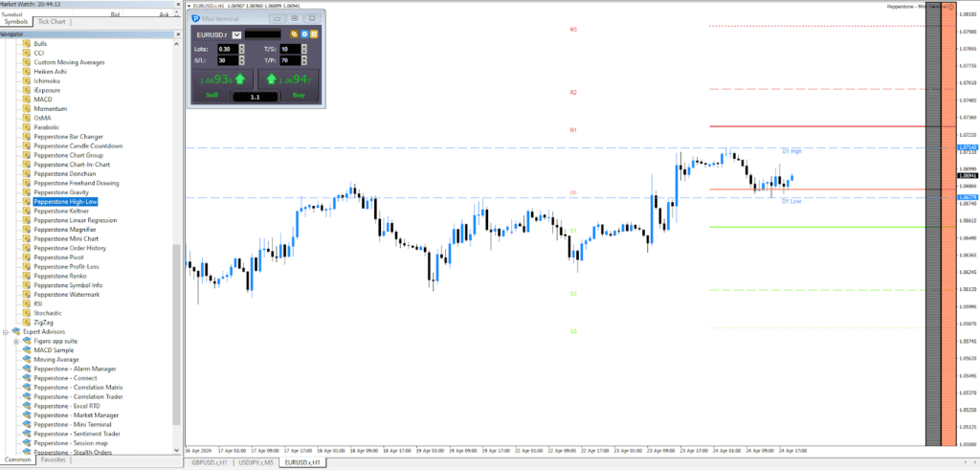
Task: Open the EURUSD.r symbol dropdown in Mini terminal
Action: (237, 35)
